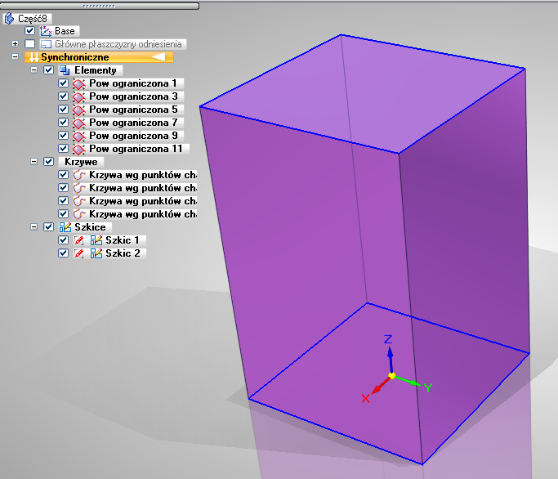558x479 pixels.
Task: Click the Pow ograniczona 5 surface icon
Action: [x=79, y=110]
